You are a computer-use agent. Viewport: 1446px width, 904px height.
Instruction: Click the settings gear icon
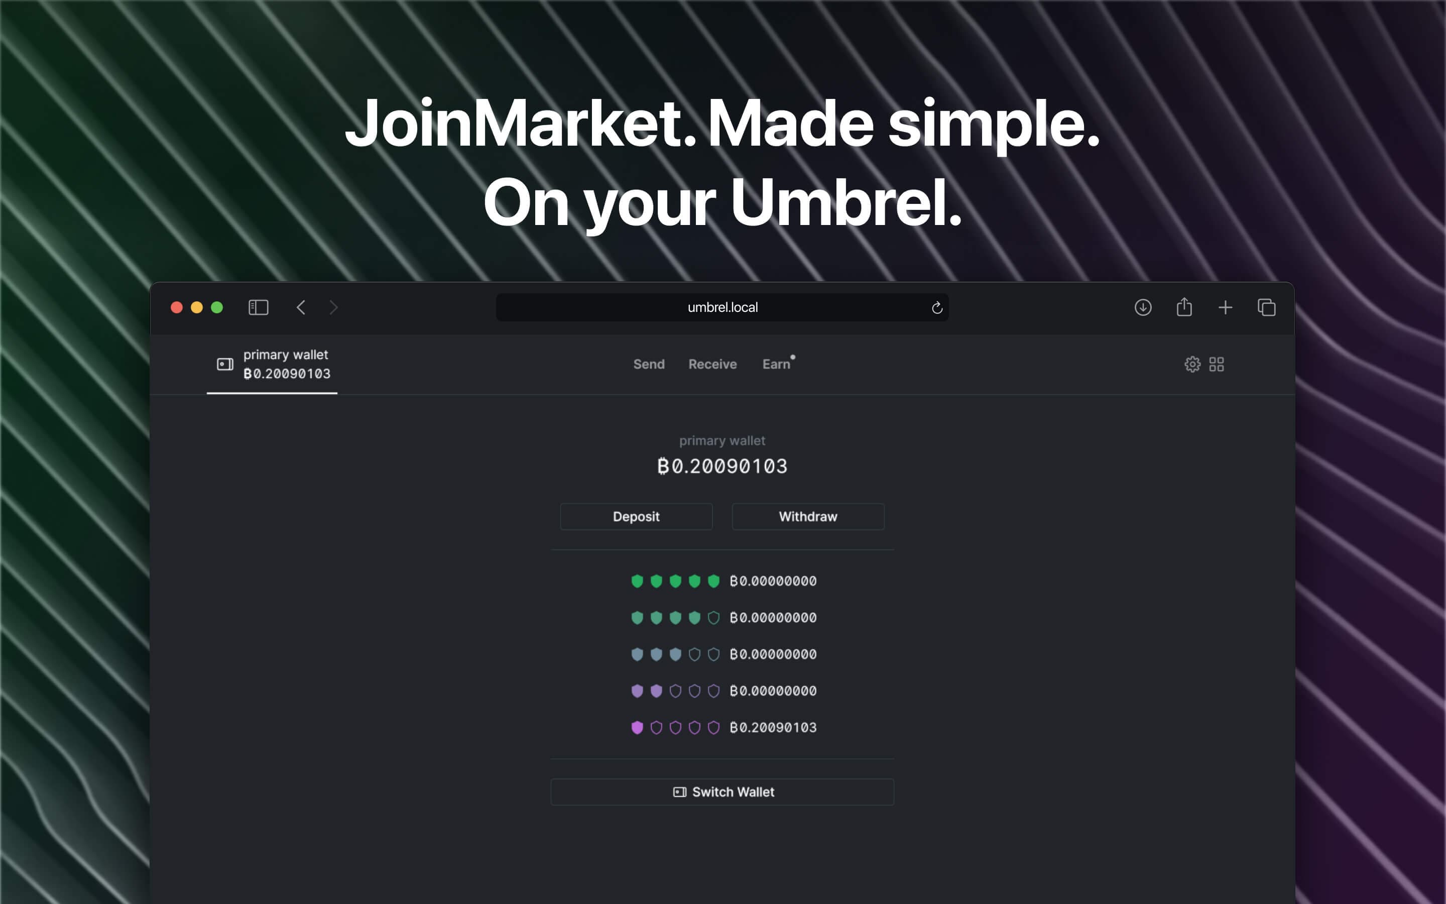(x=1192, y=364)
